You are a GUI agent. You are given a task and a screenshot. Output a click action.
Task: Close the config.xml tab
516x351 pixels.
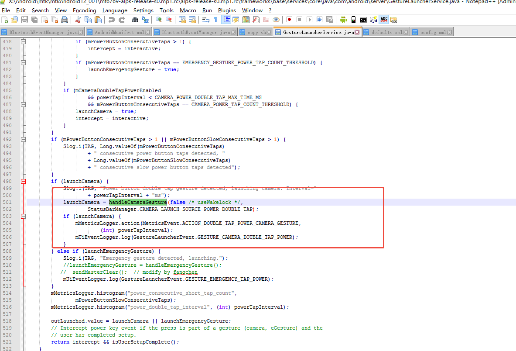click(450, 32)
